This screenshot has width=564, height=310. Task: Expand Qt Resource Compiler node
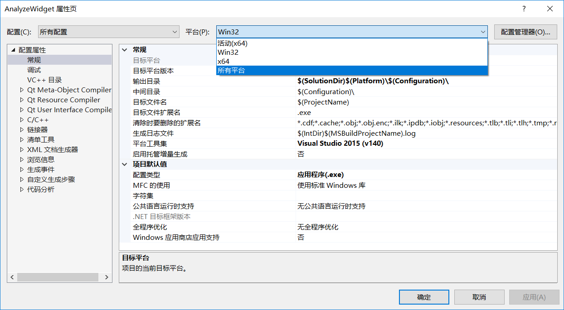pyautogui.click(x=22, y=100)
